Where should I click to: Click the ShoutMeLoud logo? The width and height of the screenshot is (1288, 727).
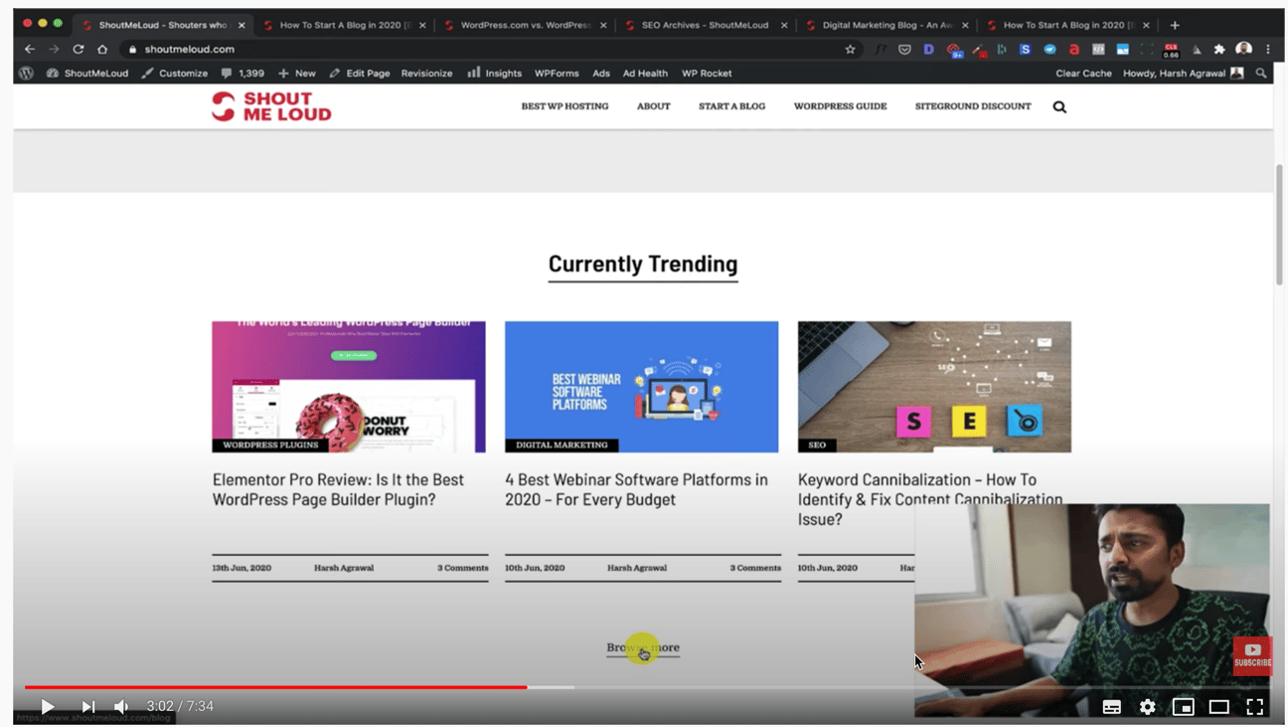click(271, 106)
